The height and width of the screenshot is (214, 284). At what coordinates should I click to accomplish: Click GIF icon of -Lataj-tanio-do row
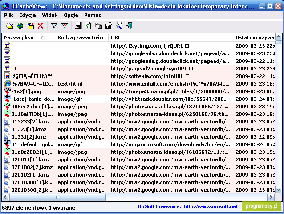pos(7,99)
